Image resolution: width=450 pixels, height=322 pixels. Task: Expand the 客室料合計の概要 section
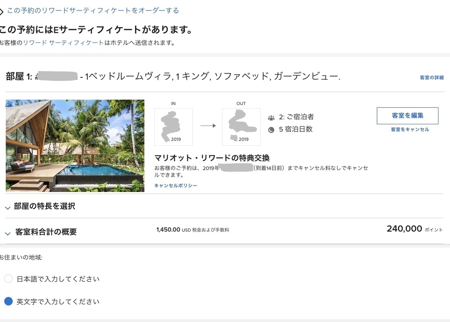pos(8,233)
